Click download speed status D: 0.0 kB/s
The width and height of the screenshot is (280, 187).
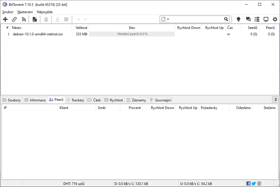tap(131, 183)
